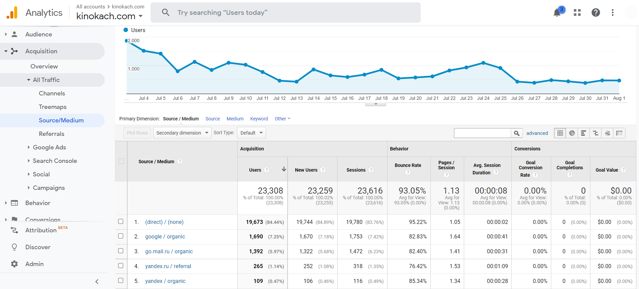Click the table search magnifier button
This screenshot has height=289, width=639.
point(516,133)
